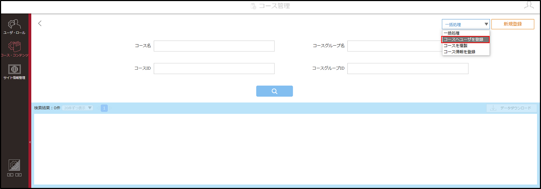
Task: Click the small left arrow under gear icon
Action: 10,175
